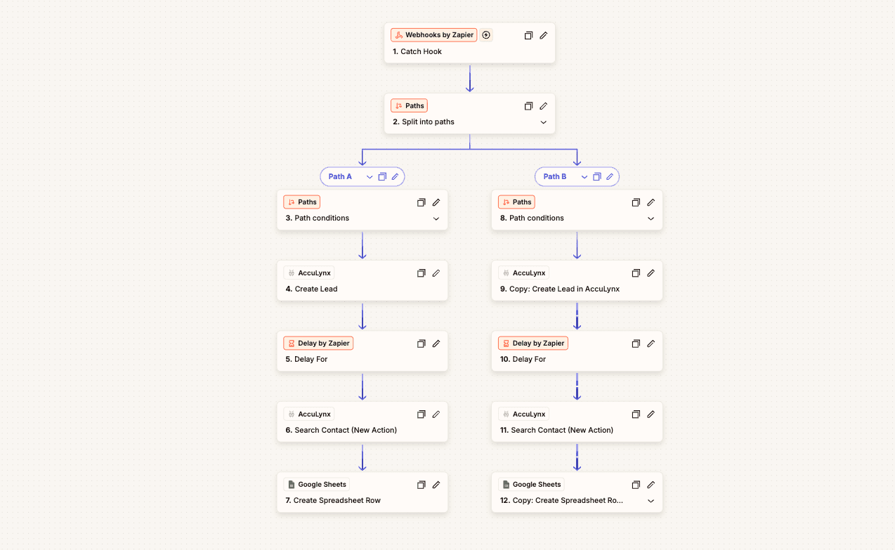Viewport: 895px width, 550px height.
Task: Select the Google Sheets badge in step 12
Action: (532, 485)
